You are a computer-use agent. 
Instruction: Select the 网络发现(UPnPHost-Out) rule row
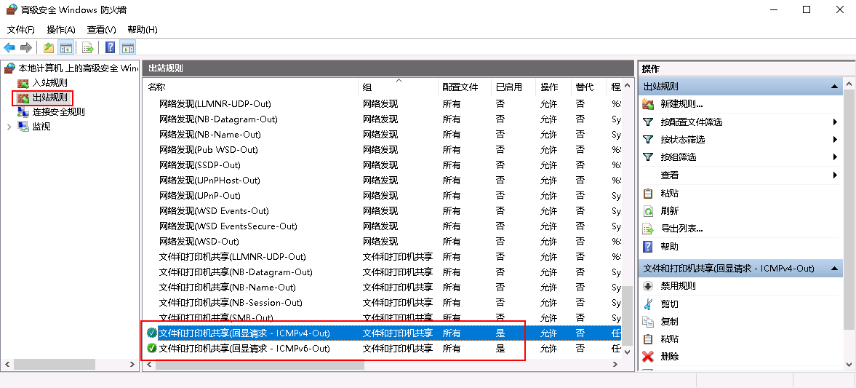(382, 181)
